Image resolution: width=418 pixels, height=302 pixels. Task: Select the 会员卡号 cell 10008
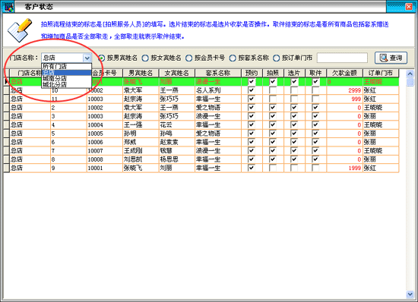tap(105, 159)
